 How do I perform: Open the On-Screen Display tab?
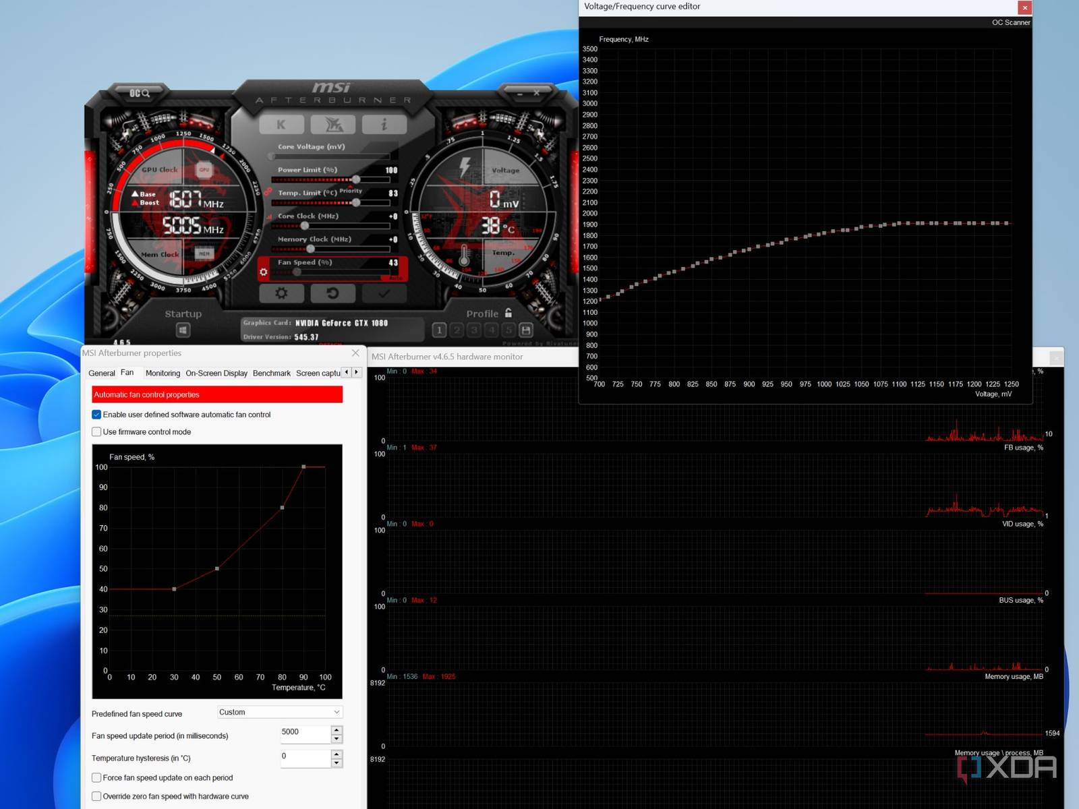click(x=216, y=373)
